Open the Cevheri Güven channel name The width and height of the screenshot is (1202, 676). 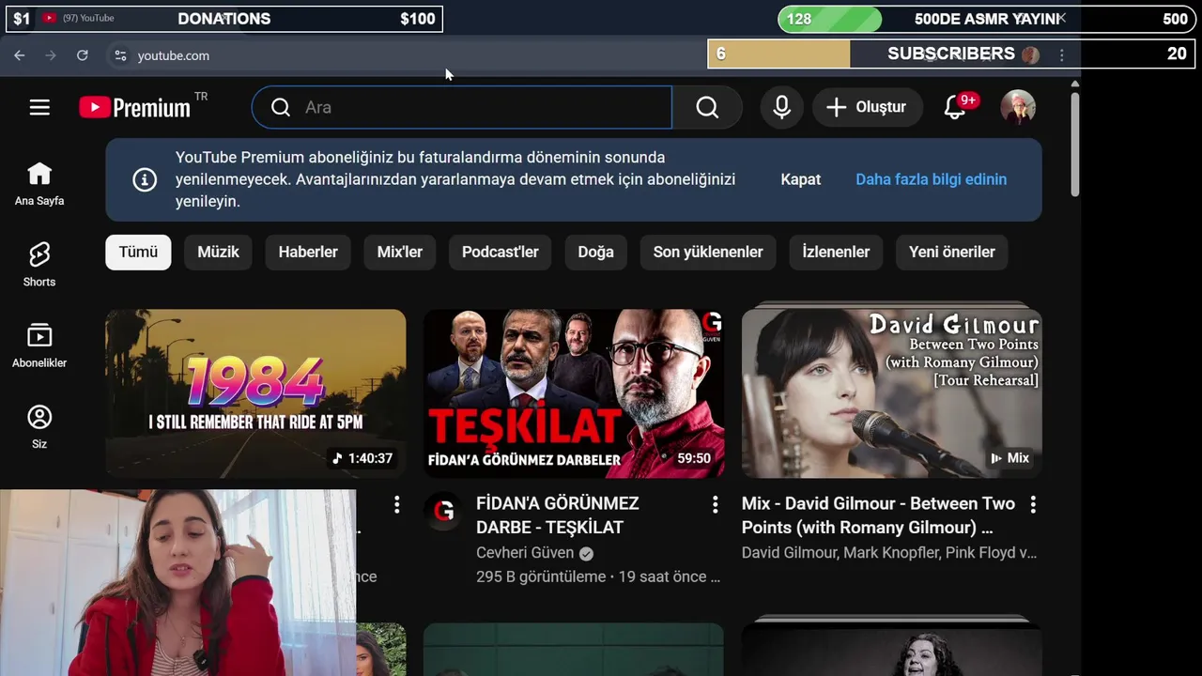(x=525, y=553)
